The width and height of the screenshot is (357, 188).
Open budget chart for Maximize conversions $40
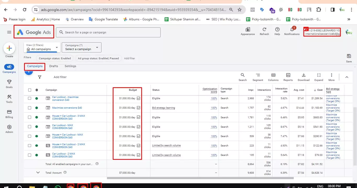coord(139,108)
